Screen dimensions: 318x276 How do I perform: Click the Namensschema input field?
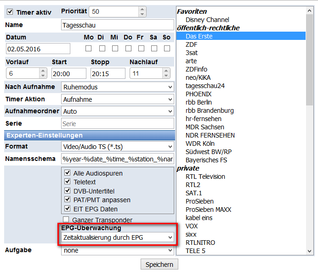click(x=118, y=159)
